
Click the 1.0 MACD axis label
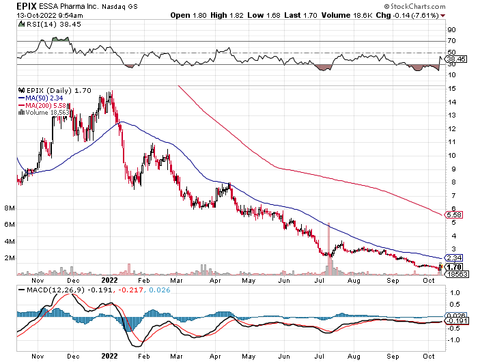[x=455, y=293]
